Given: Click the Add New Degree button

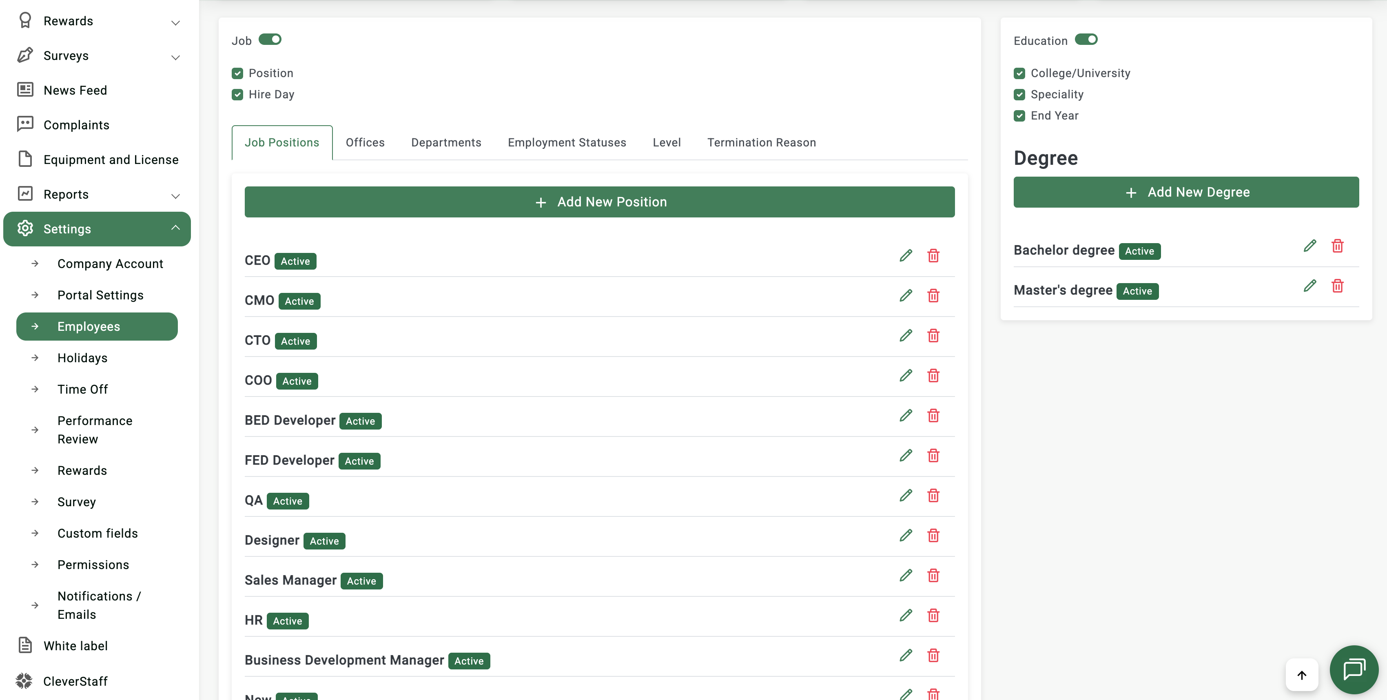Looking at the screenshot, I should (1186, 192).
